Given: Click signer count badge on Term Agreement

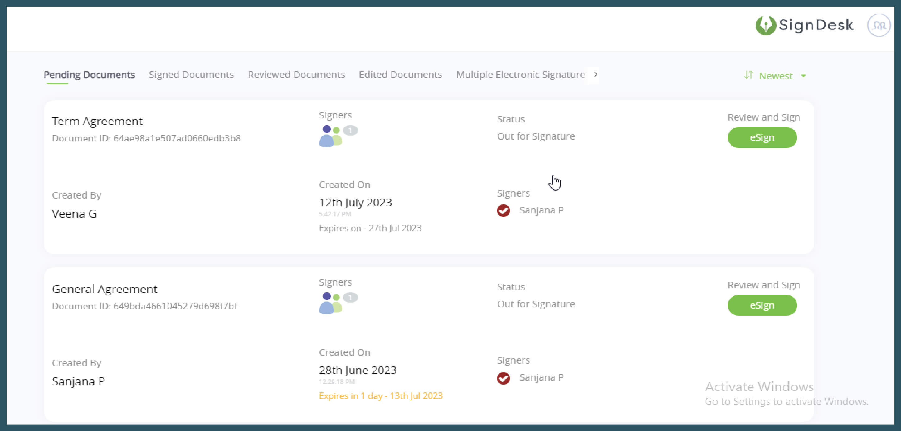Looking at the screenshot, I should 350,131.
